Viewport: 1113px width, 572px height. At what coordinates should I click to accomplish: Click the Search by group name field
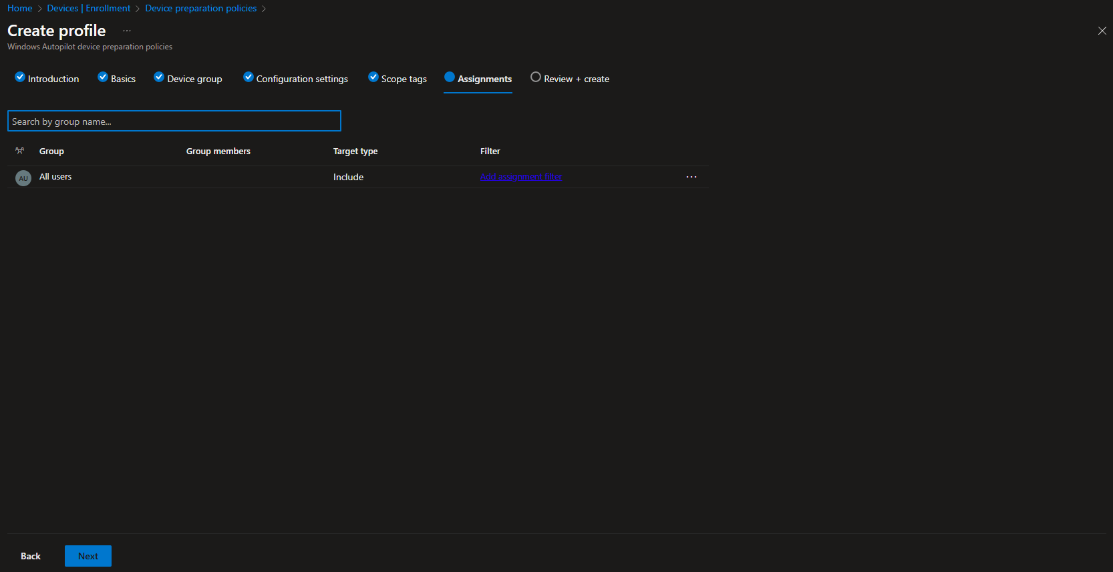[174, 121]
